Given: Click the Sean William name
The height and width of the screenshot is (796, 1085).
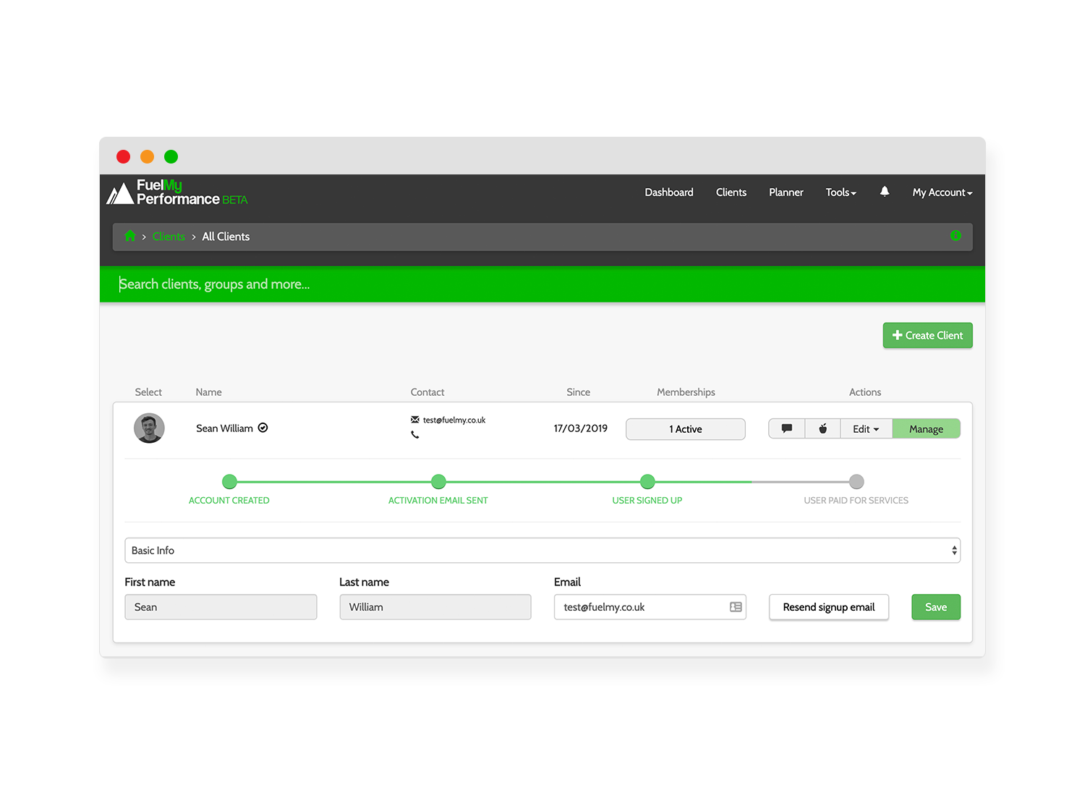Looking at the screenshot, I should point(224,428).
